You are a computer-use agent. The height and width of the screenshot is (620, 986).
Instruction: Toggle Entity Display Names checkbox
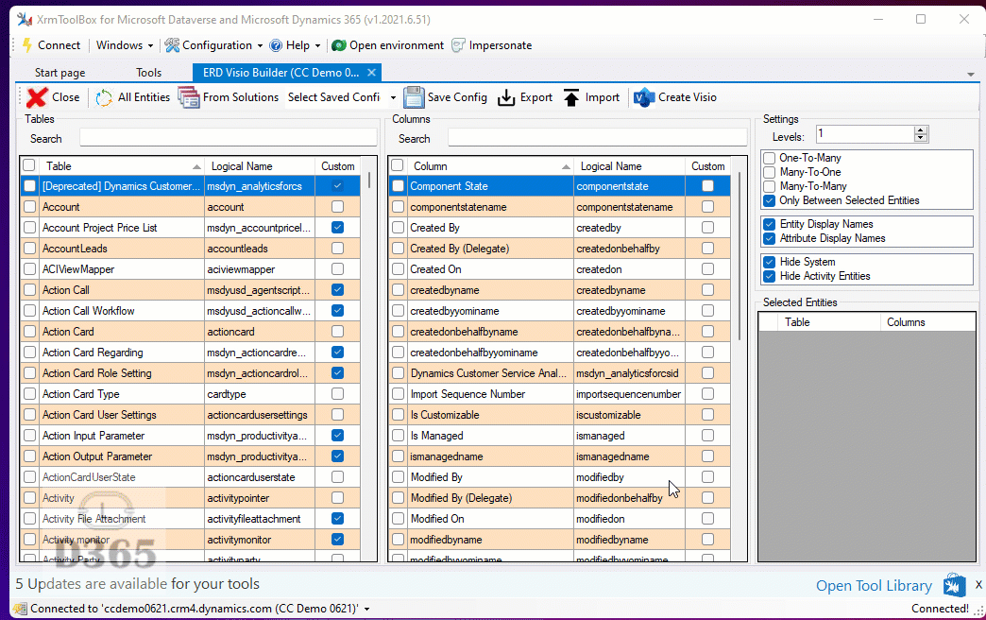click(x=769, y=224)
